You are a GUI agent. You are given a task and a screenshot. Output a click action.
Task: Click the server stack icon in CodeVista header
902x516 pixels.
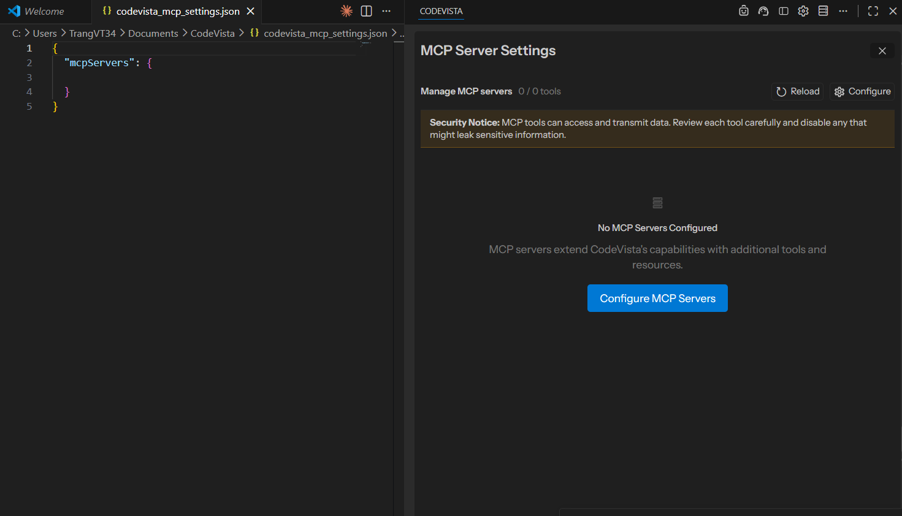[824, 11]
